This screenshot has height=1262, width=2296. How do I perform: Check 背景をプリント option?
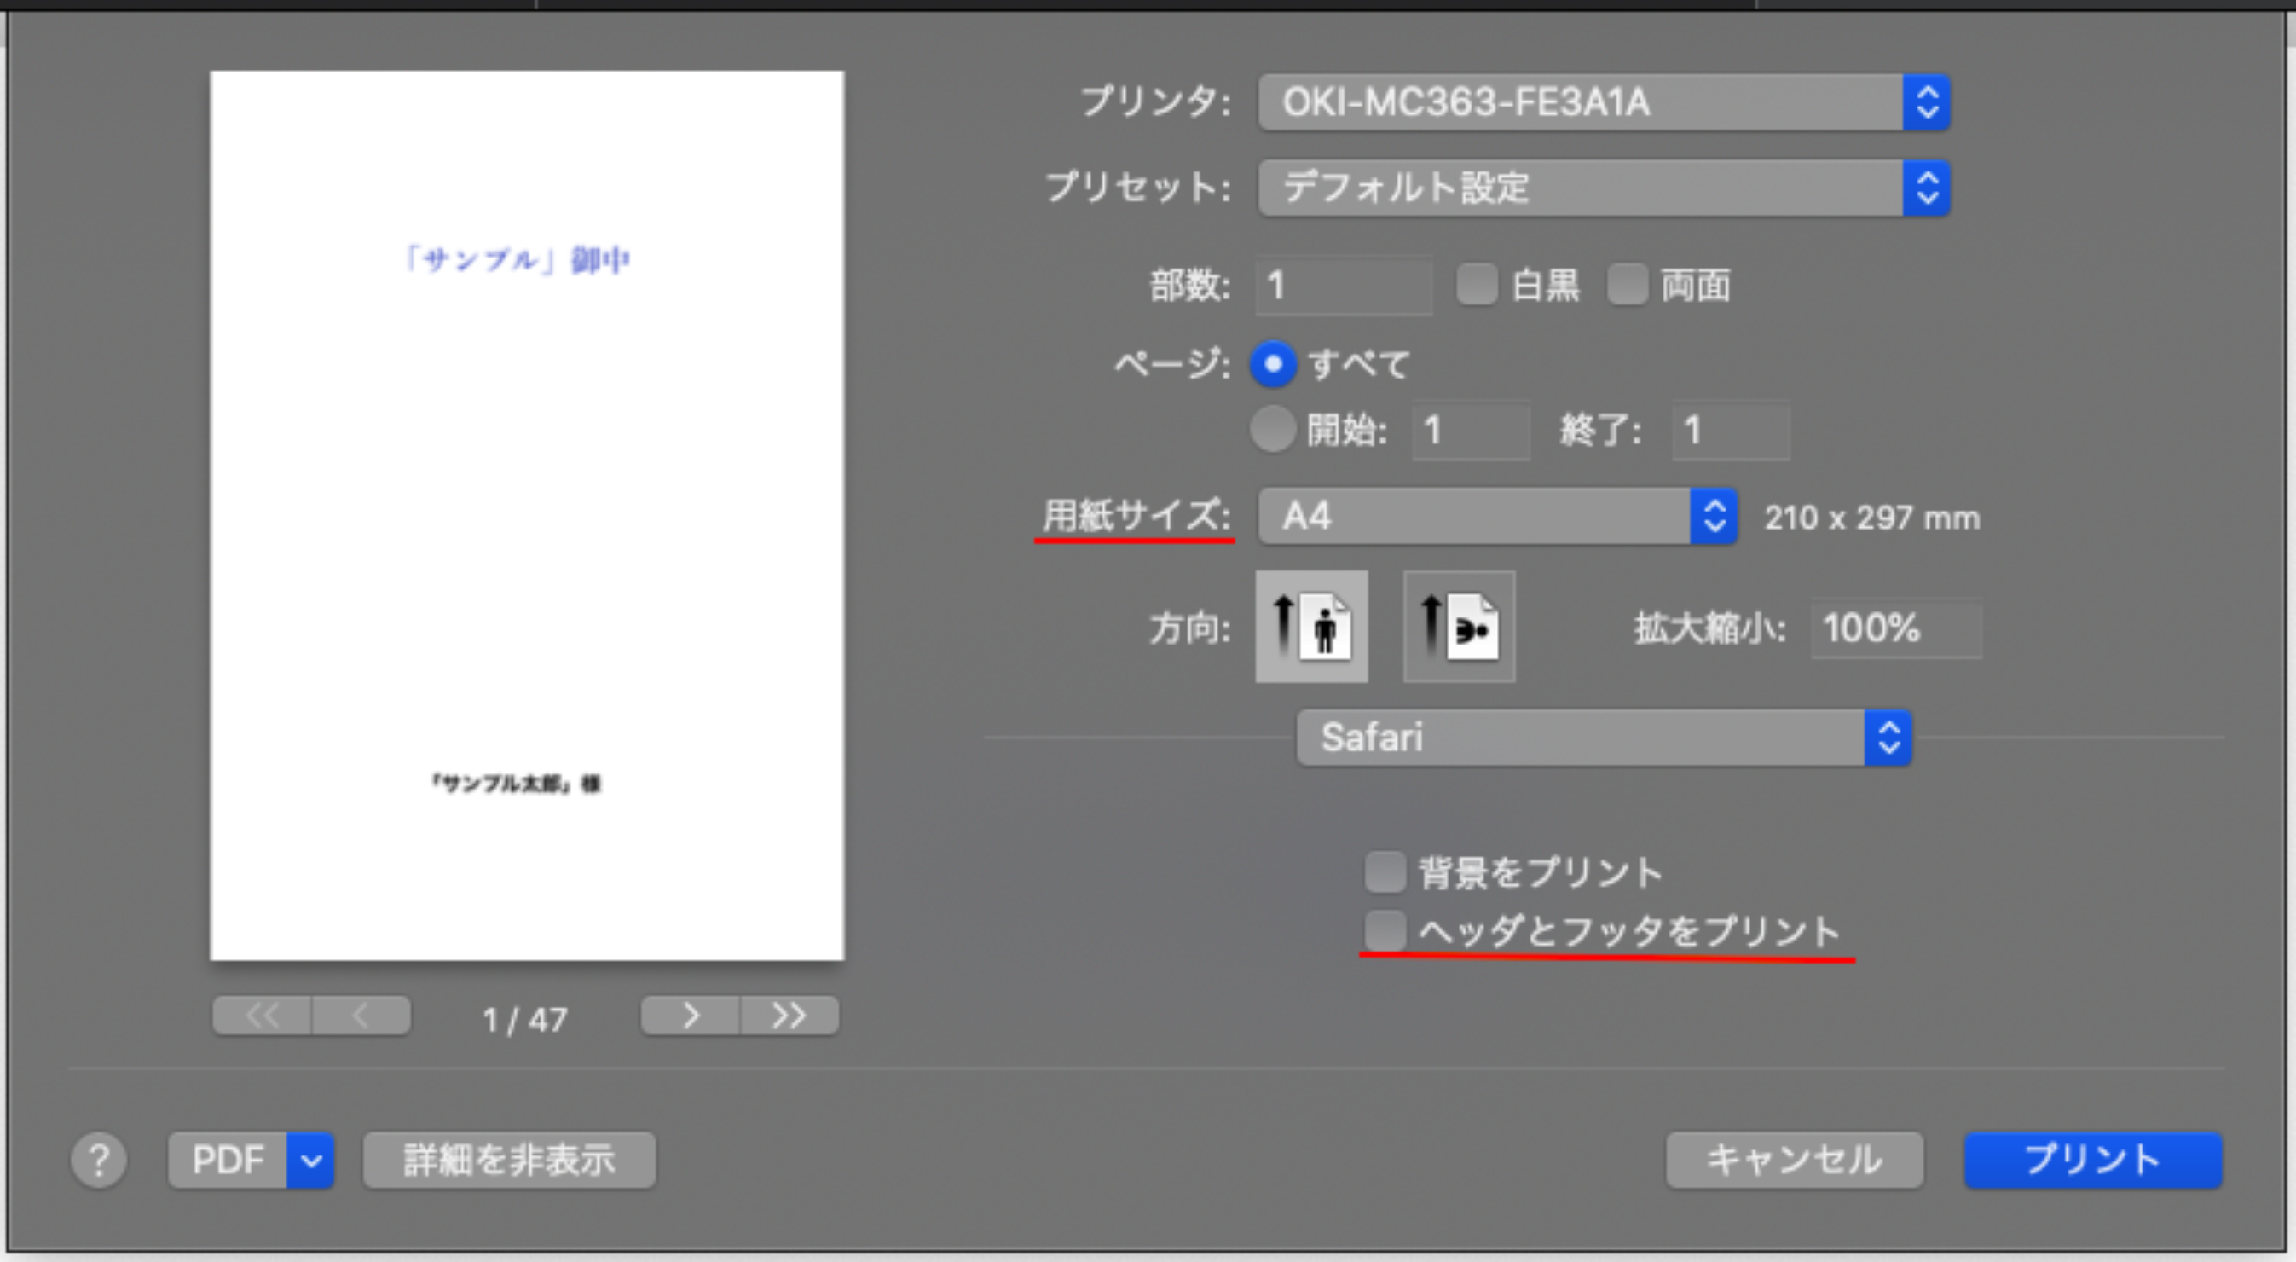coord(1385,871)
